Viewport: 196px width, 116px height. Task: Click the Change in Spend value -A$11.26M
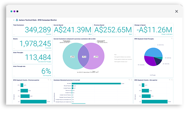pos(154,30)
